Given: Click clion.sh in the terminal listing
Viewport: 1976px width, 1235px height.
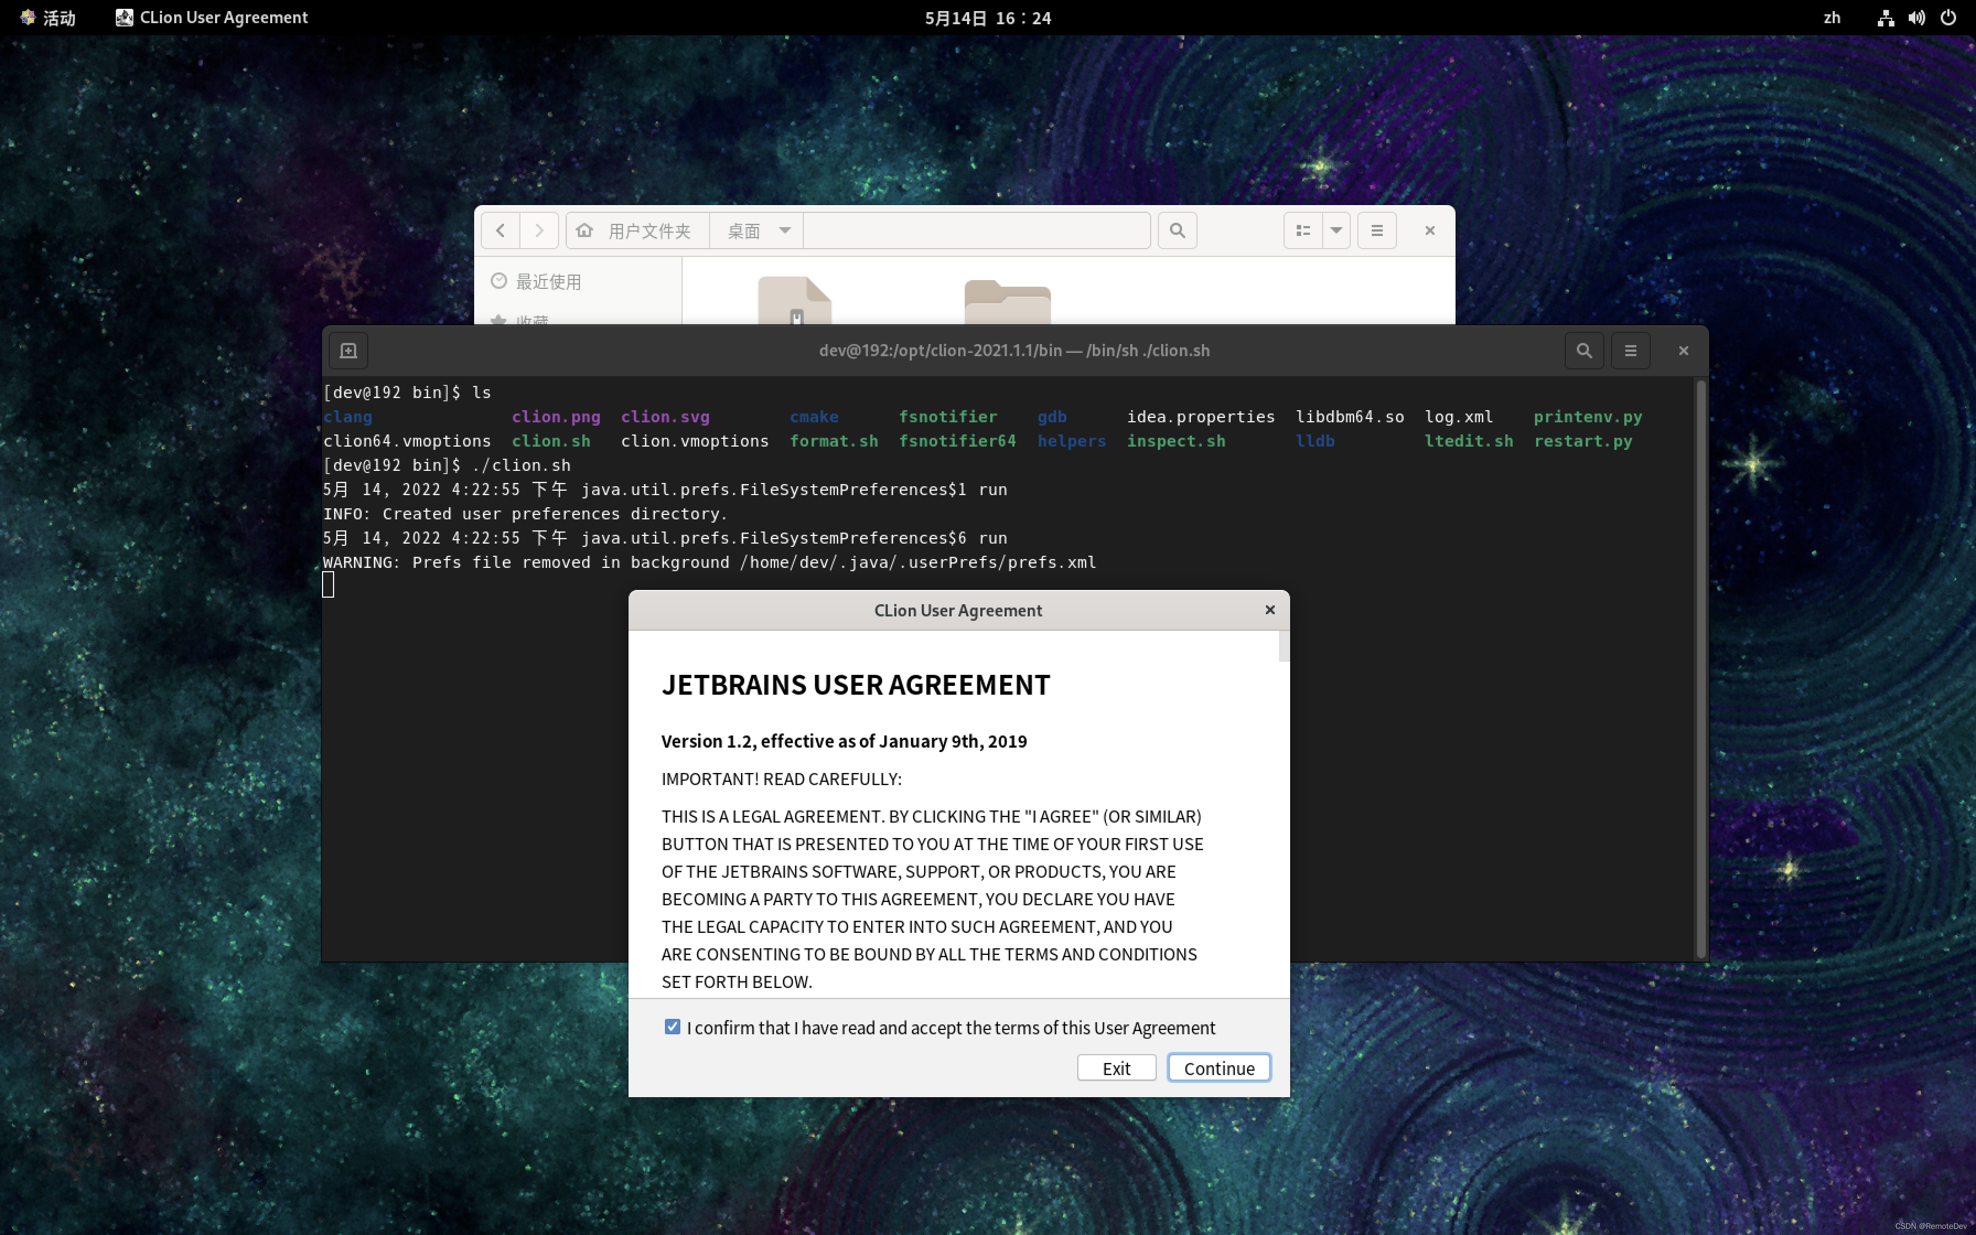Looking at the screenshot, I should click(551, 441).
